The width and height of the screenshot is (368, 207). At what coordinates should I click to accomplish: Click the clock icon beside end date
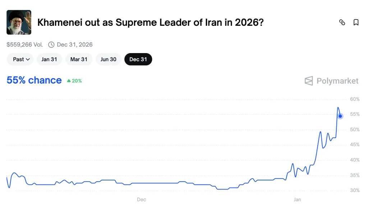coord(51,45)
